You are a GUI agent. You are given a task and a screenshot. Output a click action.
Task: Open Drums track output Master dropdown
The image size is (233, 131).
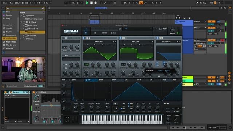click(200, 21)
